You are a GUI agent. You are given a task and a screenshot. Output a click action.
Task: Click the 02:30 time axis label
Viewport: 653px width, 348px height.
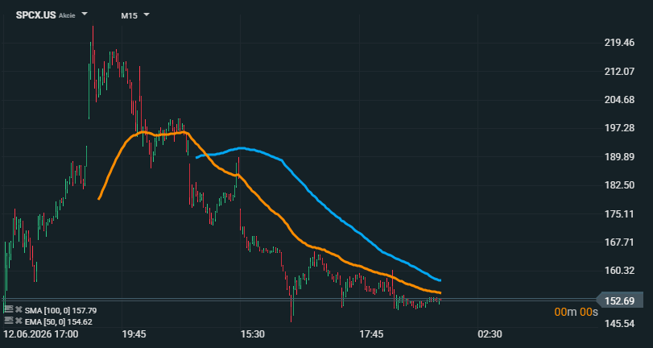click(490, 334)
